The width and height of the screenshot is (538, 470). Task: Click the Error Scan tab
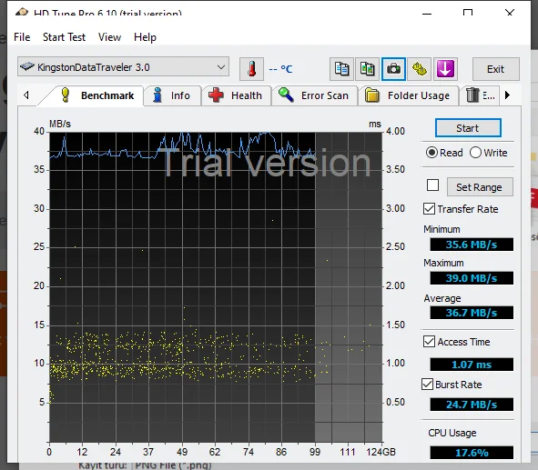(x=314, y=95)
